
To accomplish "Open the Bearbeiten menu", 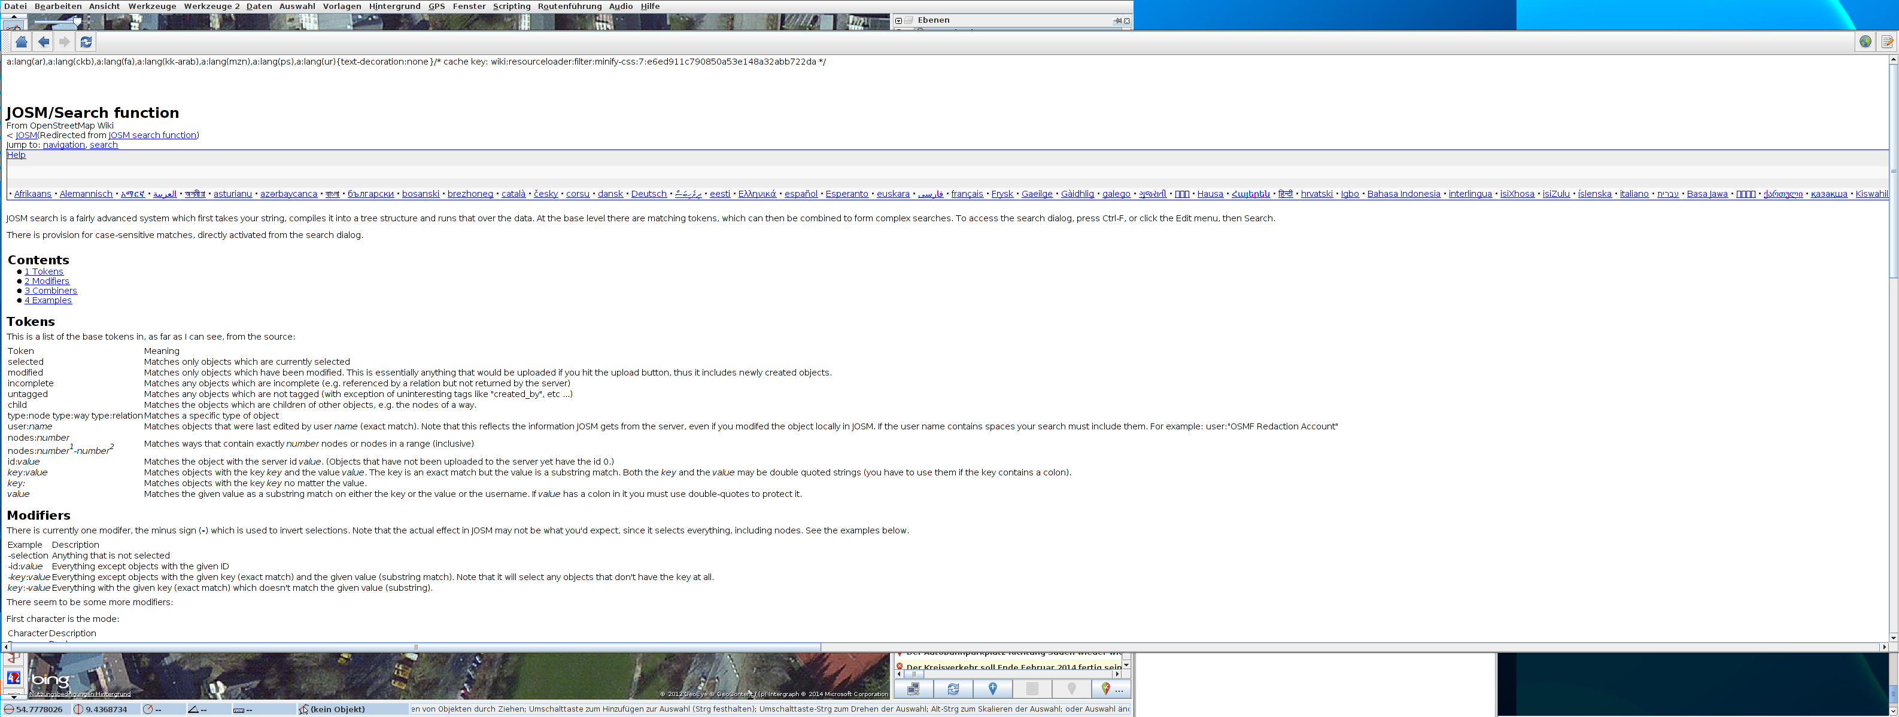I will point(58,6).
